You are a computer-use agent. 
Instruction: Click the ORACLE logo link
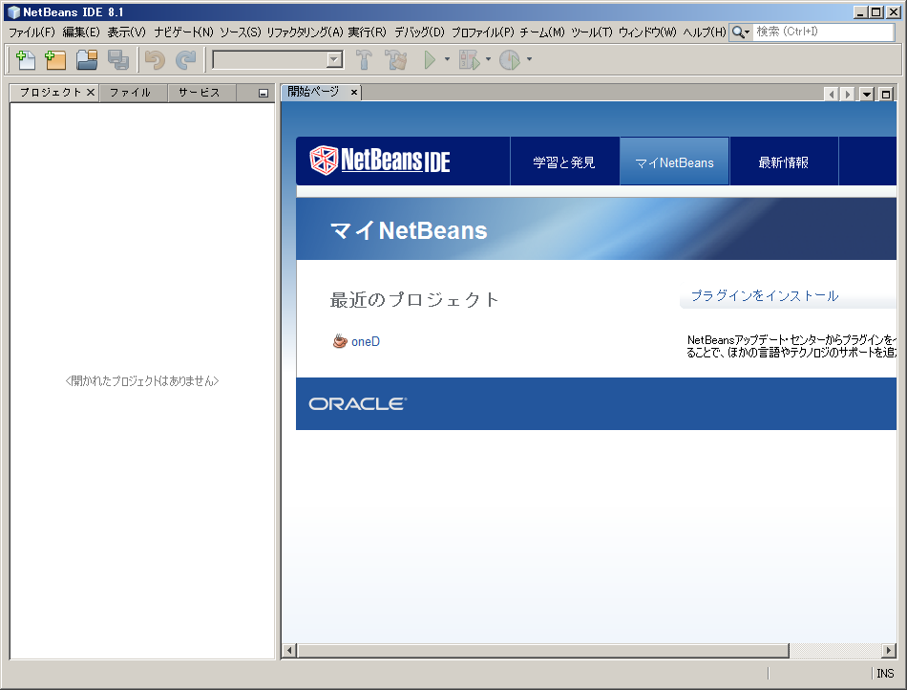(x=357, y=403)
